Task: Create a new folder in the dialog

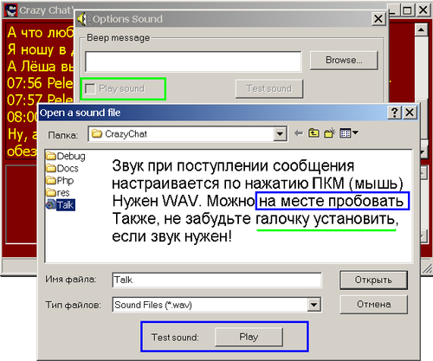Action: click(329, 133)
